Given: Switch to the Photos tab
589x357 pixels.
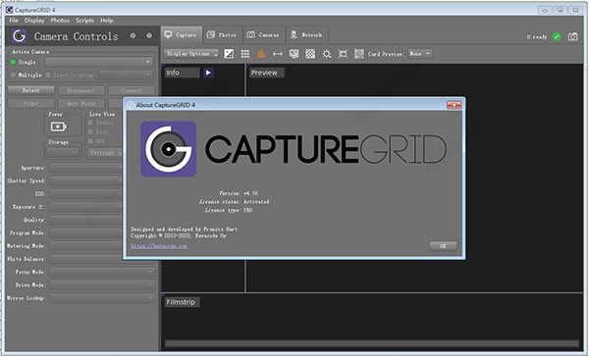Looking at the screenshot, I should [x=223, y=35].
